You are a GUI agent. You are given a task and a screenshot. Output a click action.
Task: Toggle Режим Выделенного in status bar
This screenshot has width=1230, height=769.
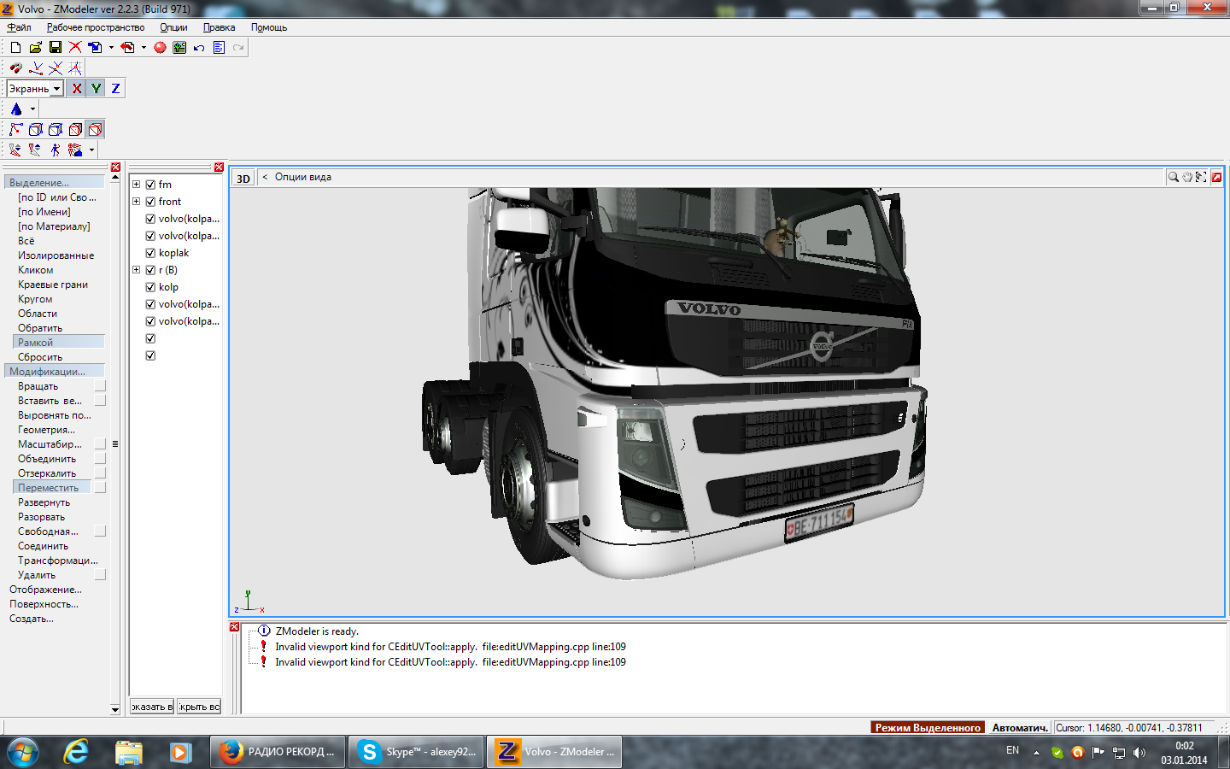(928, 727)
